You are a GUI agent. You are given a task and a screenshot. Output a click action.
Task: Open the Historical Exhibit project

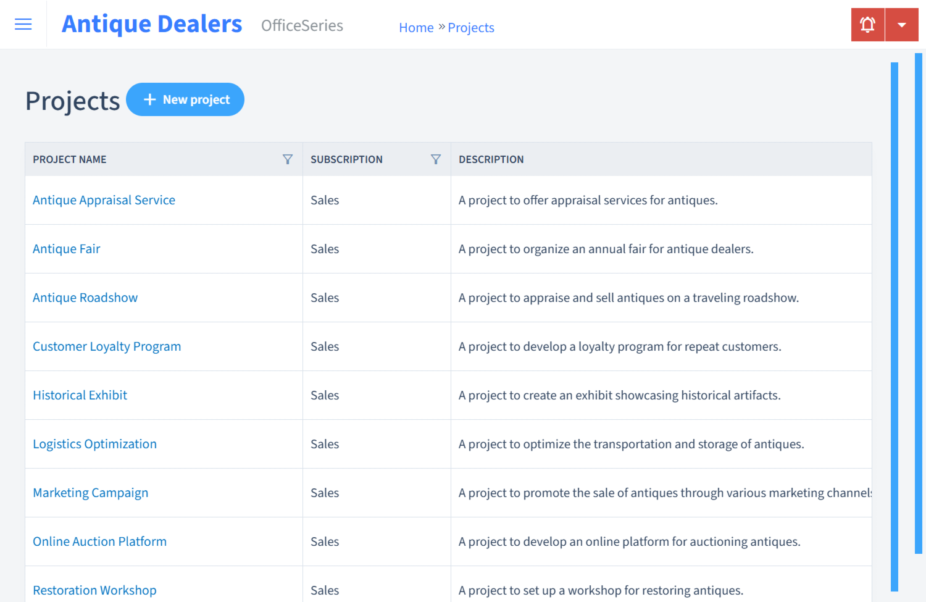tap(80, 395)
